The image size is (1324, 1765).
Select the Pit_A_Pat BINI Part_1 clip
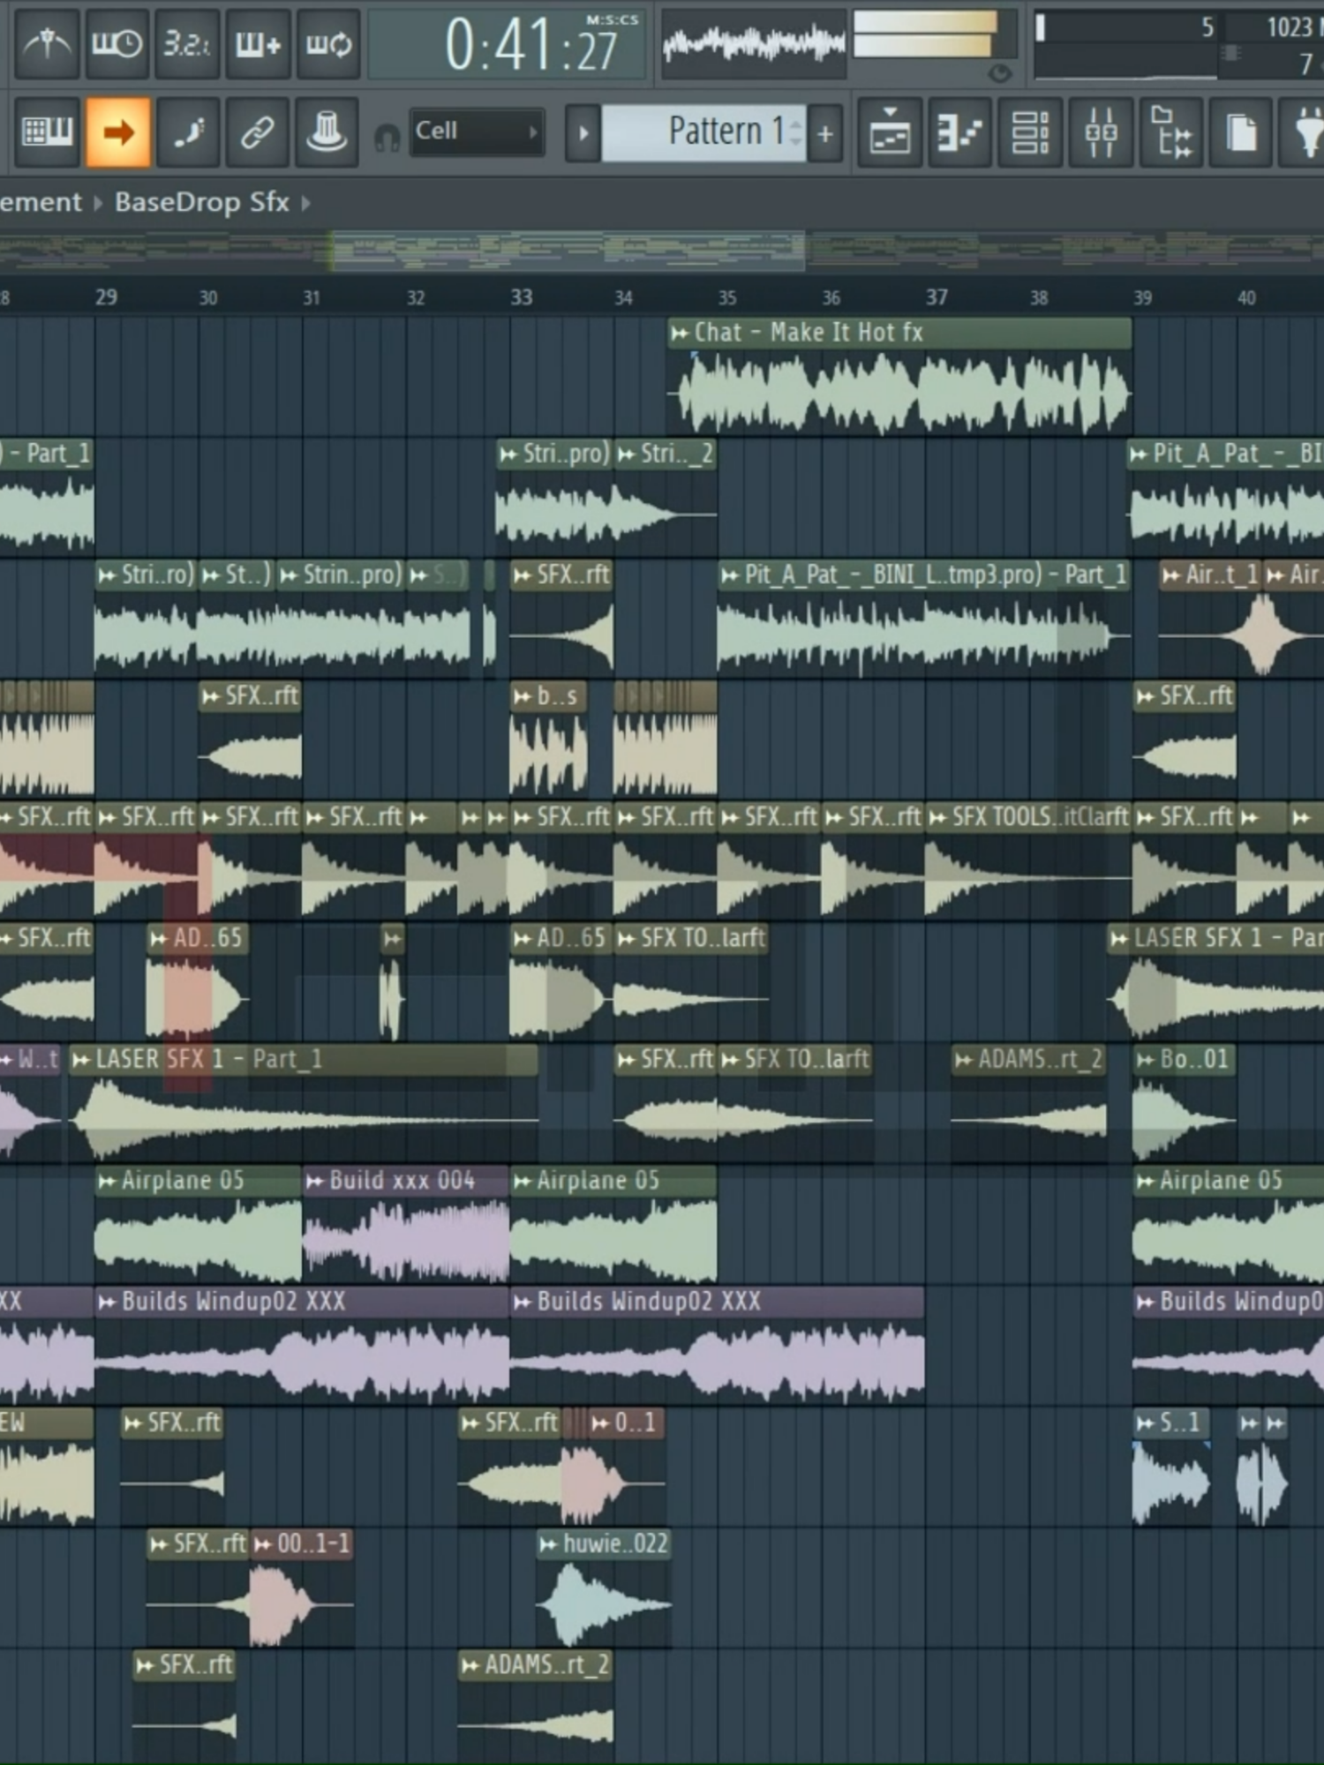[924, 618]
